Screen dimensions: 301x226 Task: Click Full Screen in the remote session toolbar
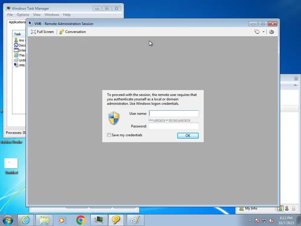[42, 32]
